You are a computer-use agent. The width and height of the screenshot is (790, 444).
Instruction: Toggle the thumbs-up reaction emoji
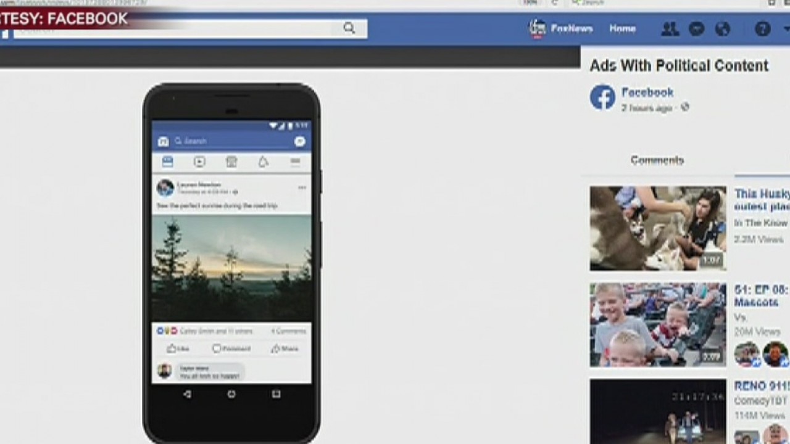[x=160, y=331]
